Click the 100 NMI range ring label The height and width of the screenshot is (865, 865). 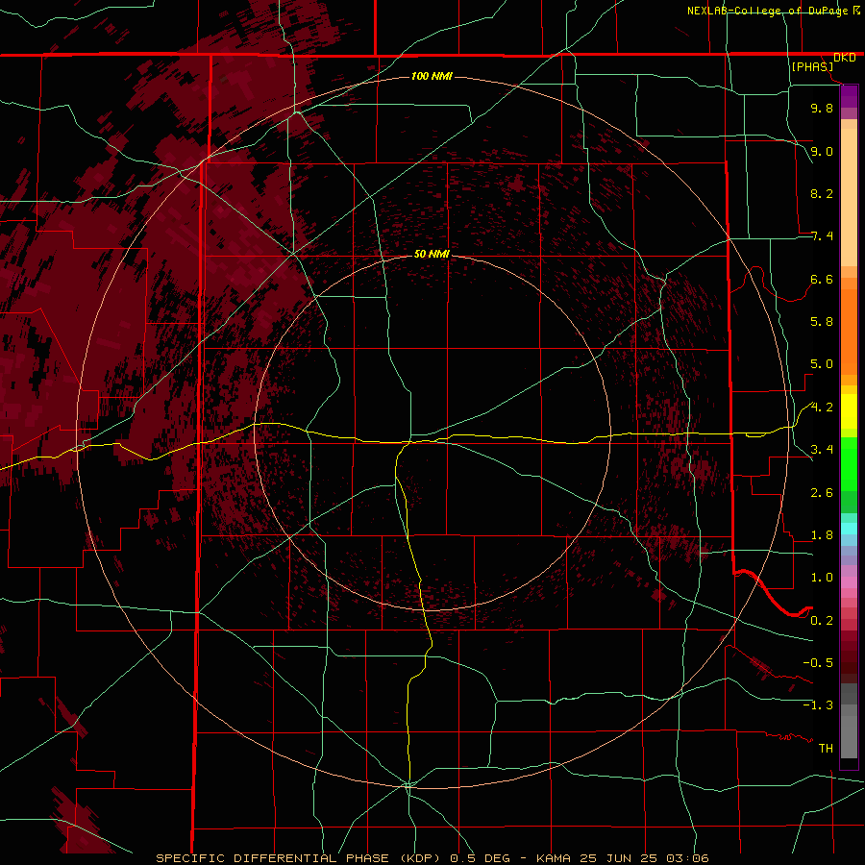point(432,76)
